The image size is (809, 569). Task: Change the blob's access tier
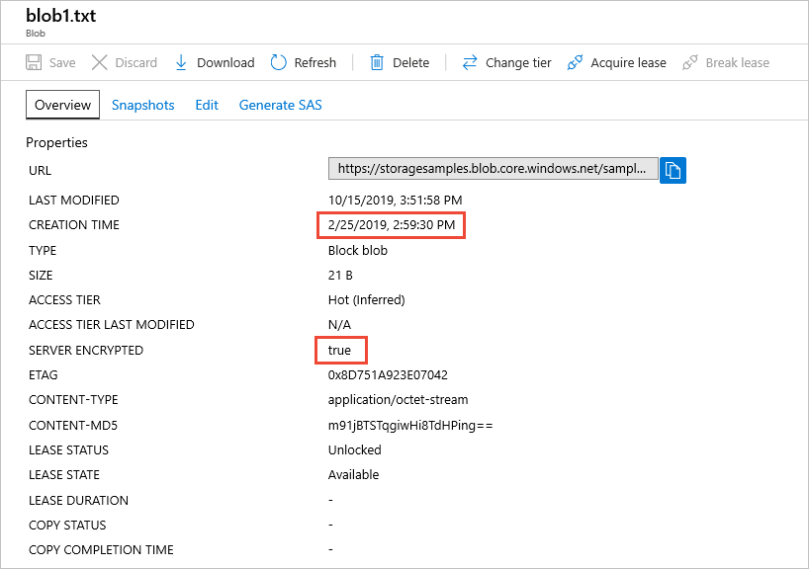click(506, 62)
